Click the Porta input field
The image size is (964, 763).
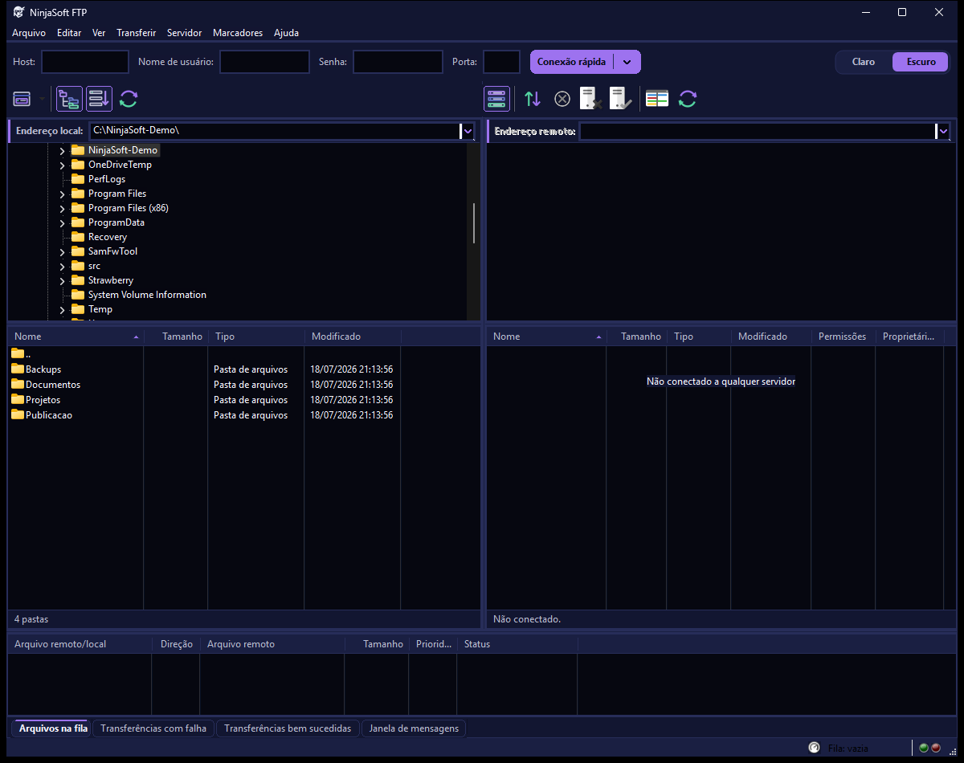501,62
